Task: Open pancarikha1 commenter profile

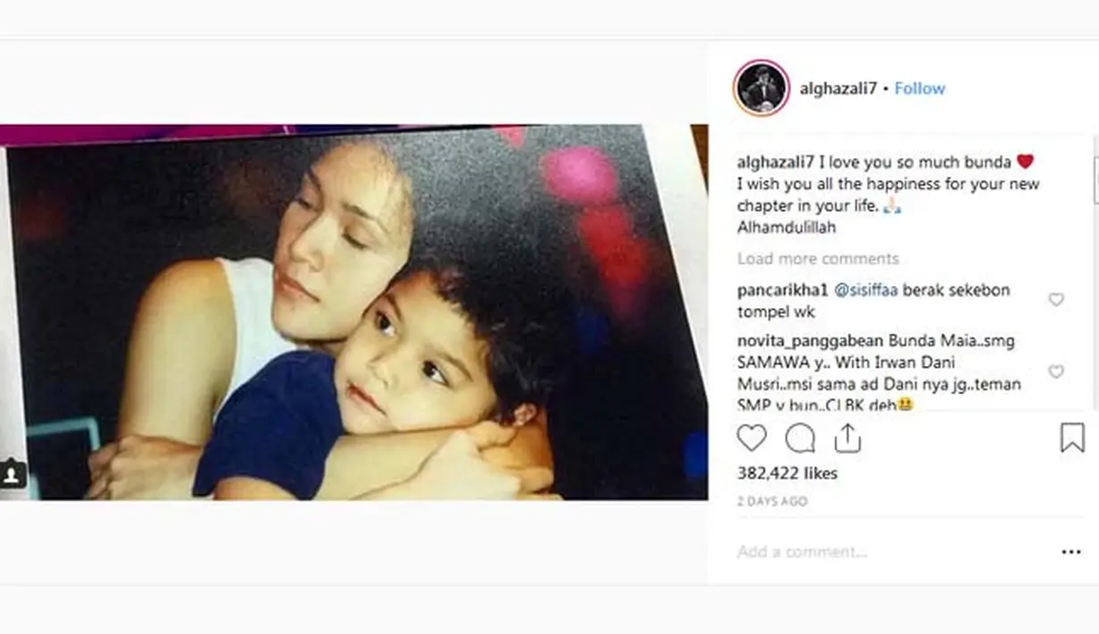Action: pyautogui.click(x=782, y=290)
